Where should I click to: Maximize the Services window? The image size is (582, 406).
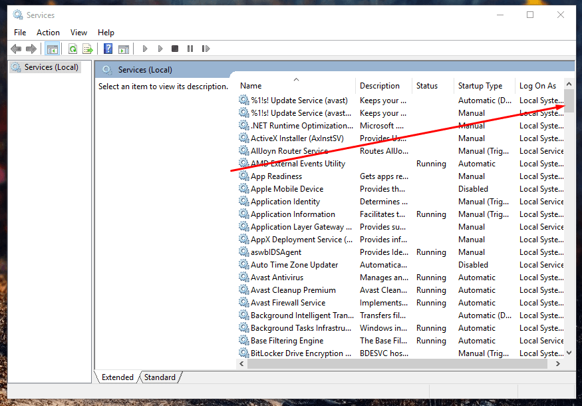coord(530,15)
